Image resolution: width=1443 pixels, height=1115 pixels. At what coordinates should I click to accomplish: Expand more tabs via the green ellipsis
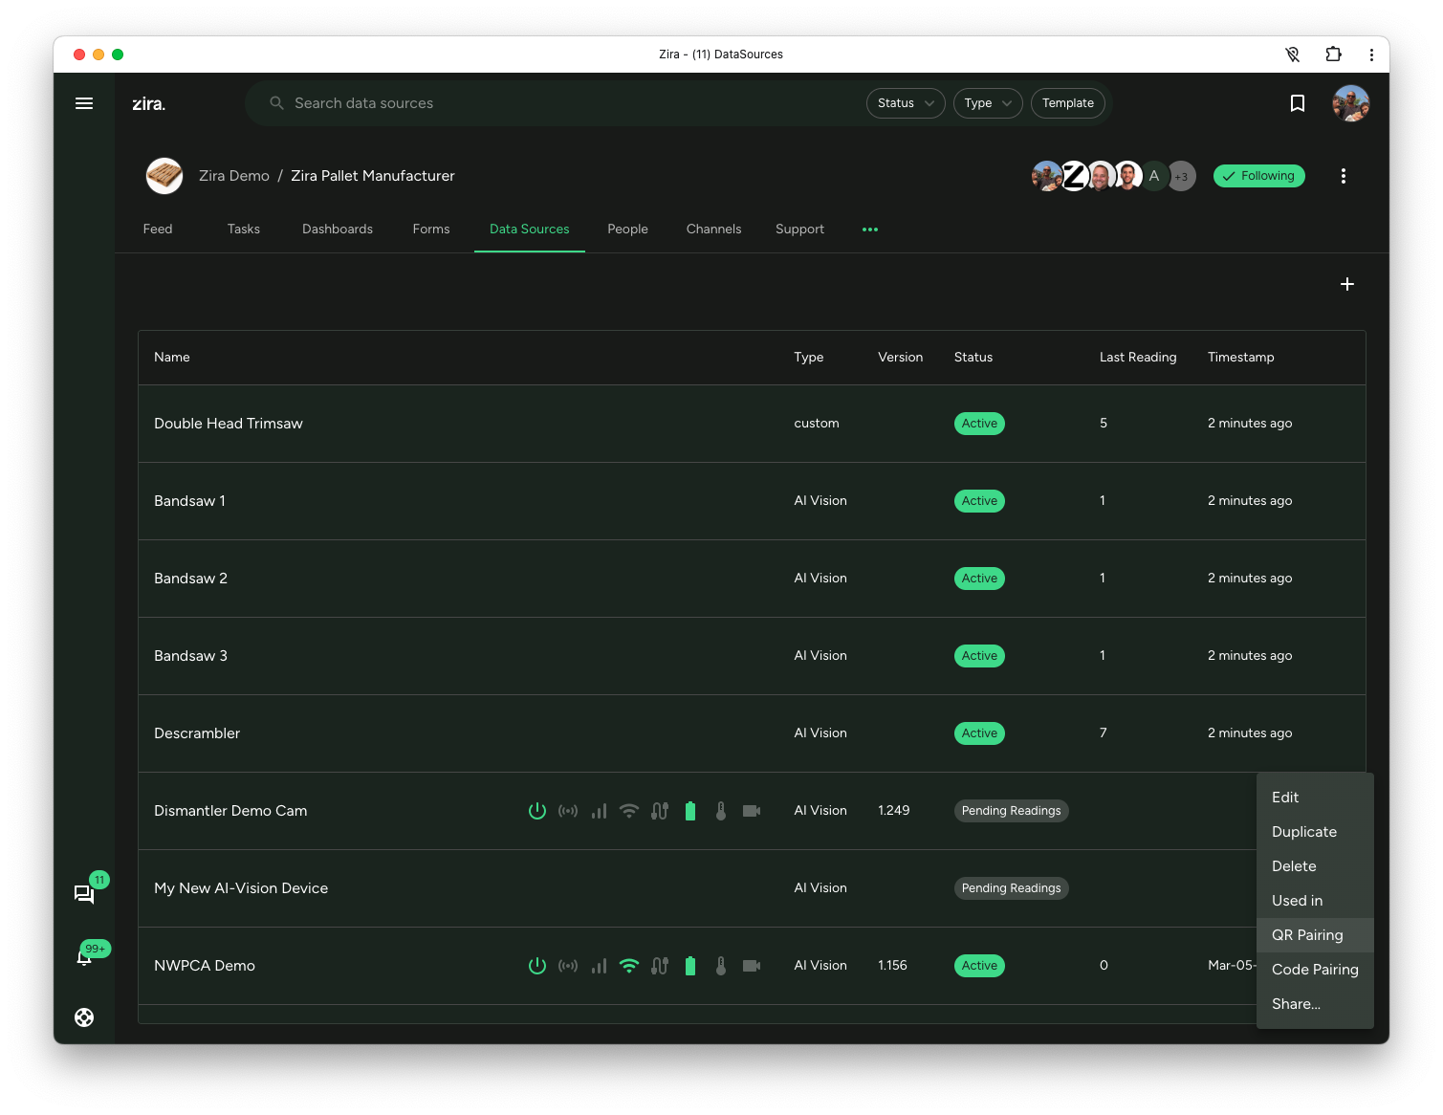[x=870, y=230]
